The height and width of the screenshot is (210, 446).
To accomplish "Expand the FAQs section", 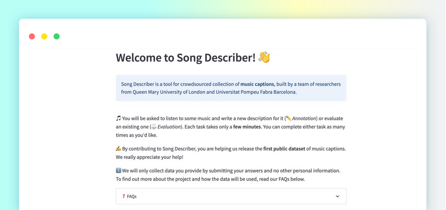I will click(x=231, y=196).
